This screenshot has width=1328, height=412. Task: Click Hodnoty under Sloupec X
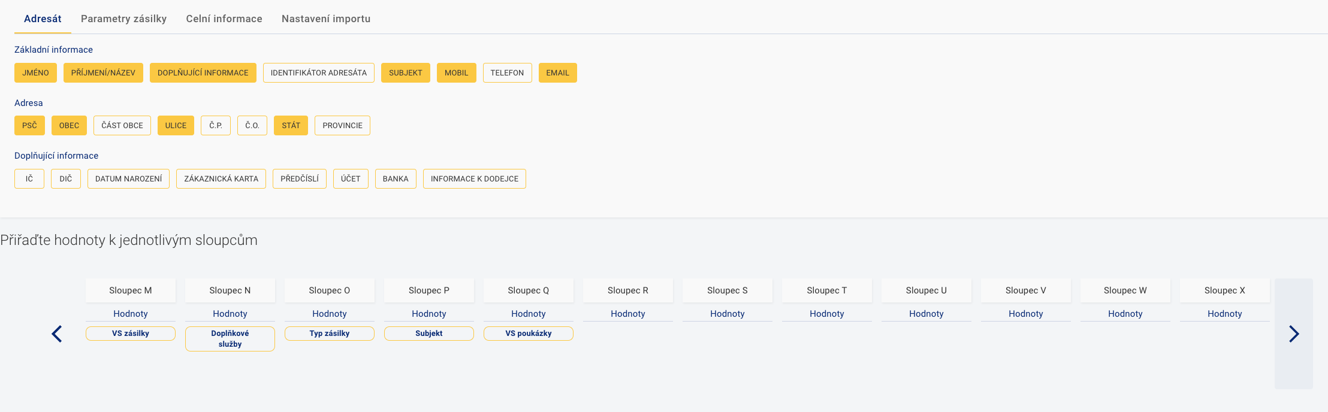coord(1225,314)
